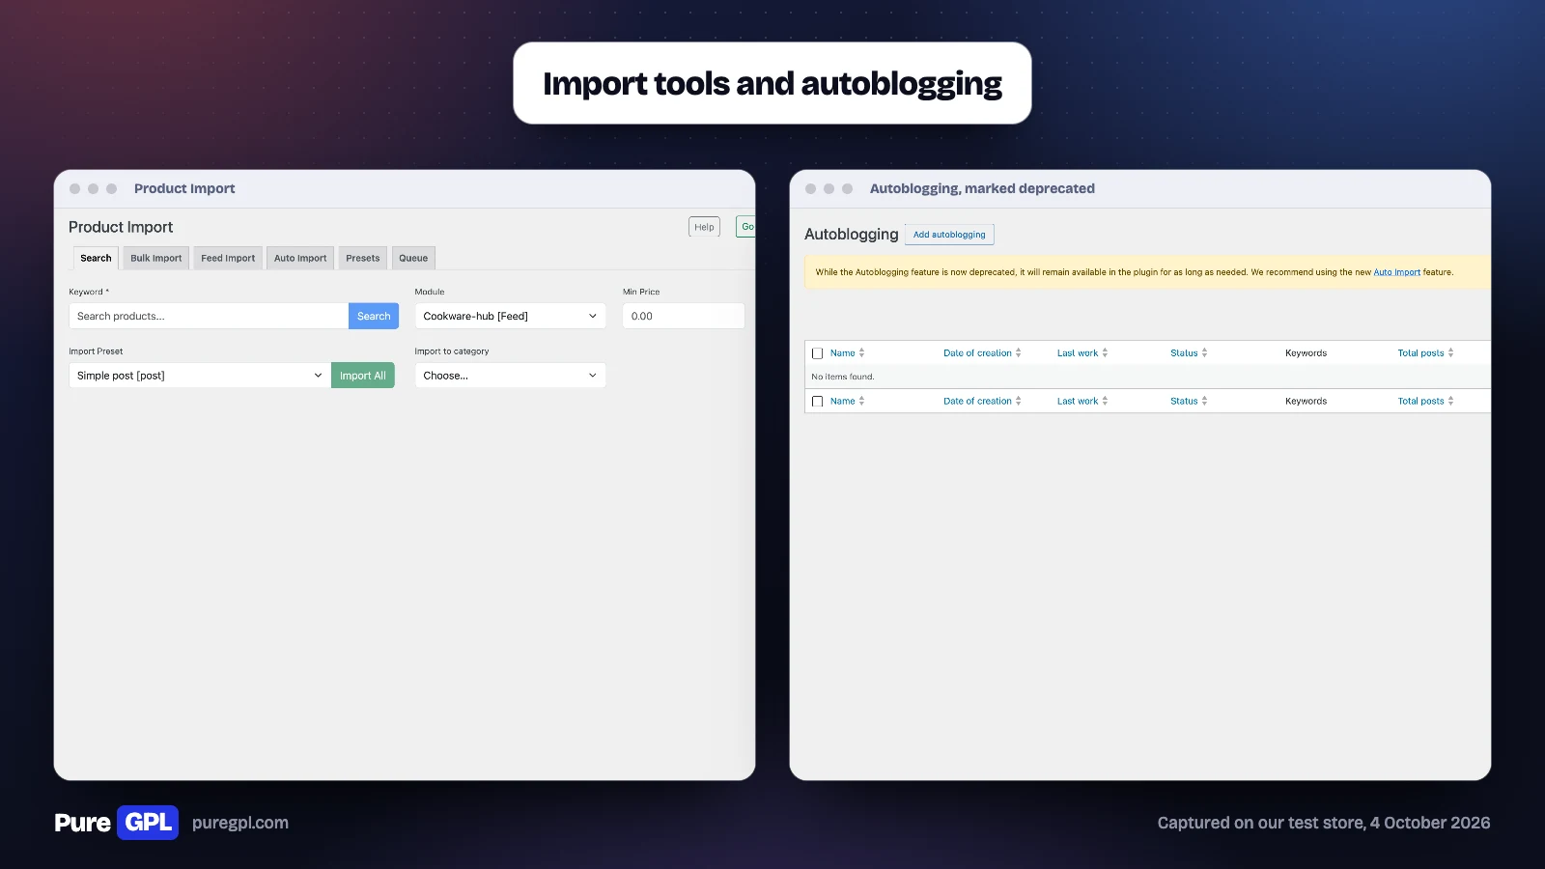Go to the Presets tab

pos(363,258)
